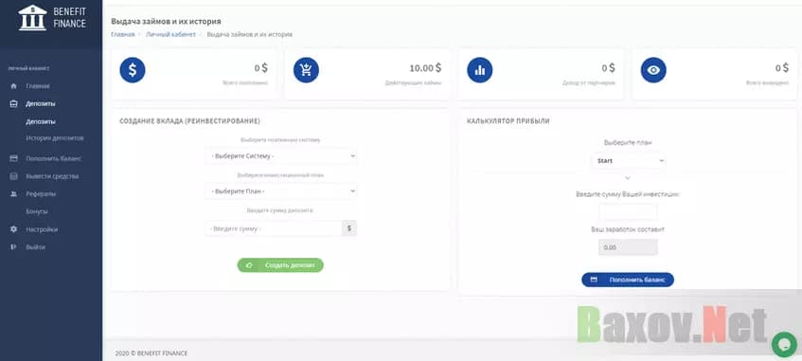Click the Создать депозит button
This screenshot has height=361, width=802.
280,265
